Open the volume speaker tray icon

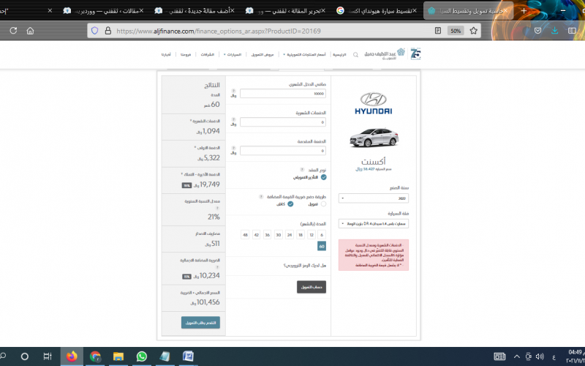click(540, 356)
